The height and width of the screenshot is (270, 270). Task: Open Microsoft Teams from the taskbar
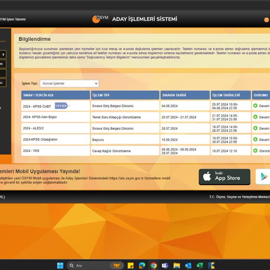coord(165,265)
